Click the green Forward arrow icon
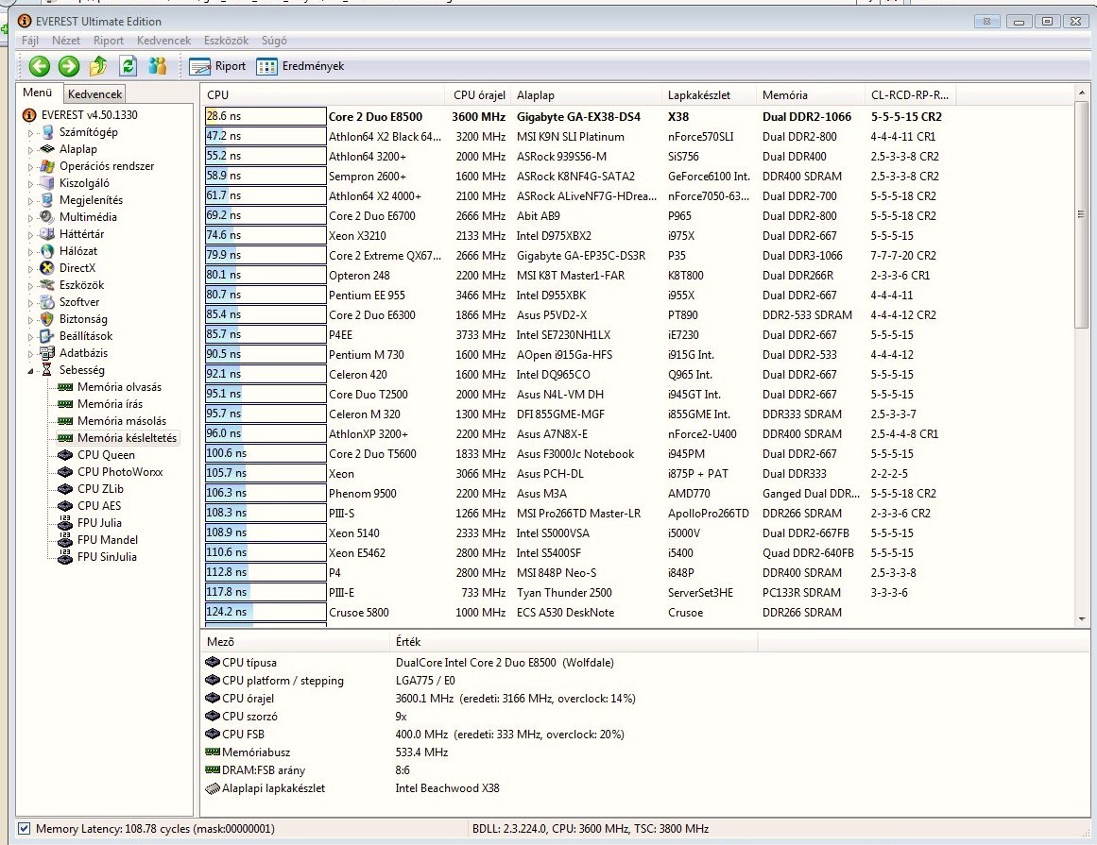Image resolution: width=1097 pixels, height=845 pixels. point(69,66)
